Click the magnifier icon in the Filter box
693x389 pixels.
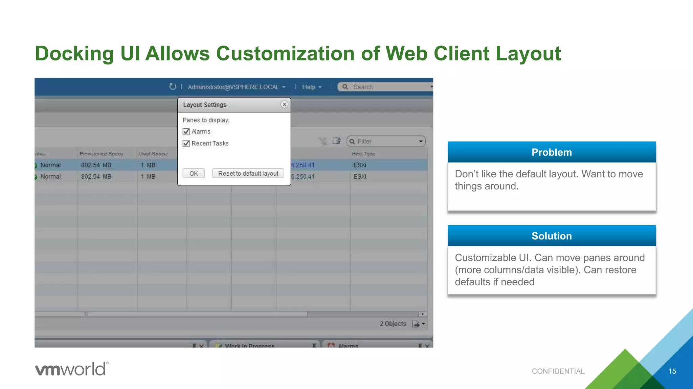[x=352, y=141]
